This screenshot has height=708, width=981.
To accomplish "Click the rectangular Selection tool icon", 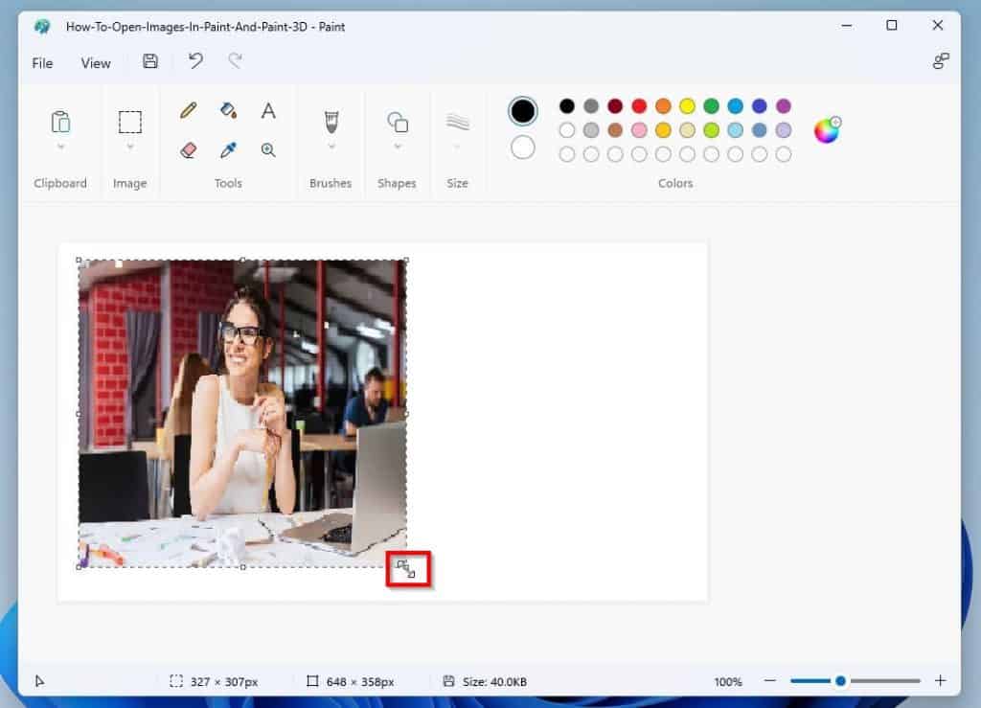I will (x=130, y=122).
